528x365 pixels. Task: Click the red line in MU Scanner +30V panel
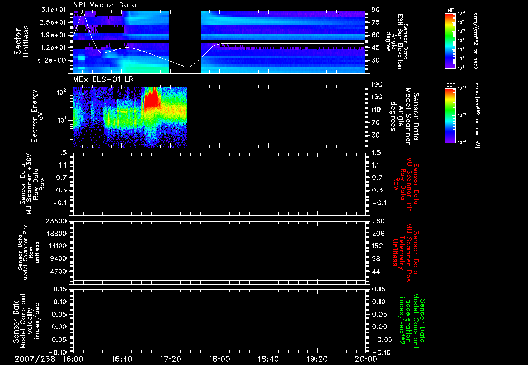[x=219, y=200]
